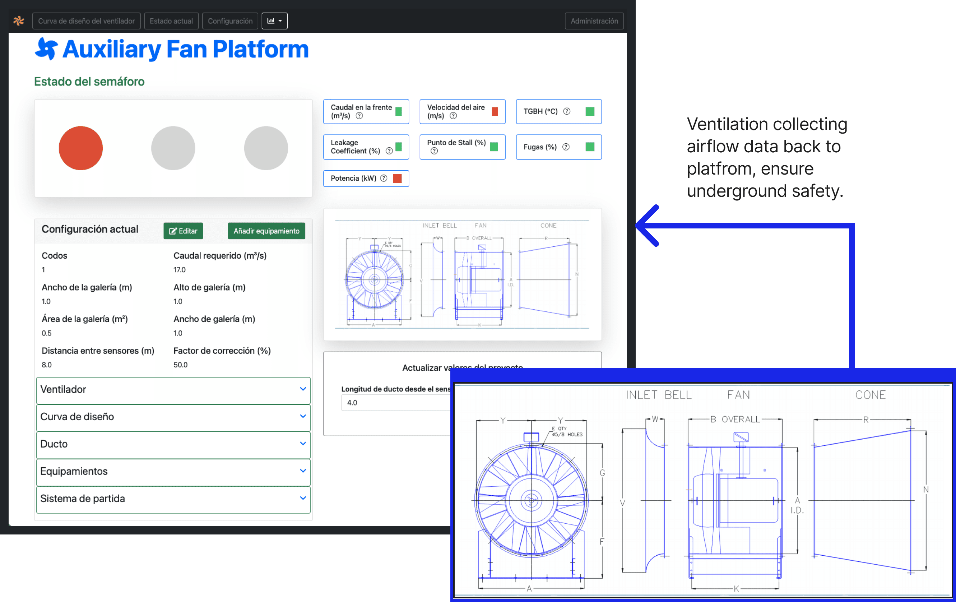Click the Potencia (kW) help icon
This screenshot has width=956, height=602.
pyautogui.click(x=384, y=178)
